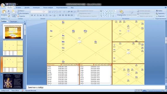This screenshot has width=167, height=94.
Task: Click the Удалить delete slide button
Action: (x=21, y=16)
